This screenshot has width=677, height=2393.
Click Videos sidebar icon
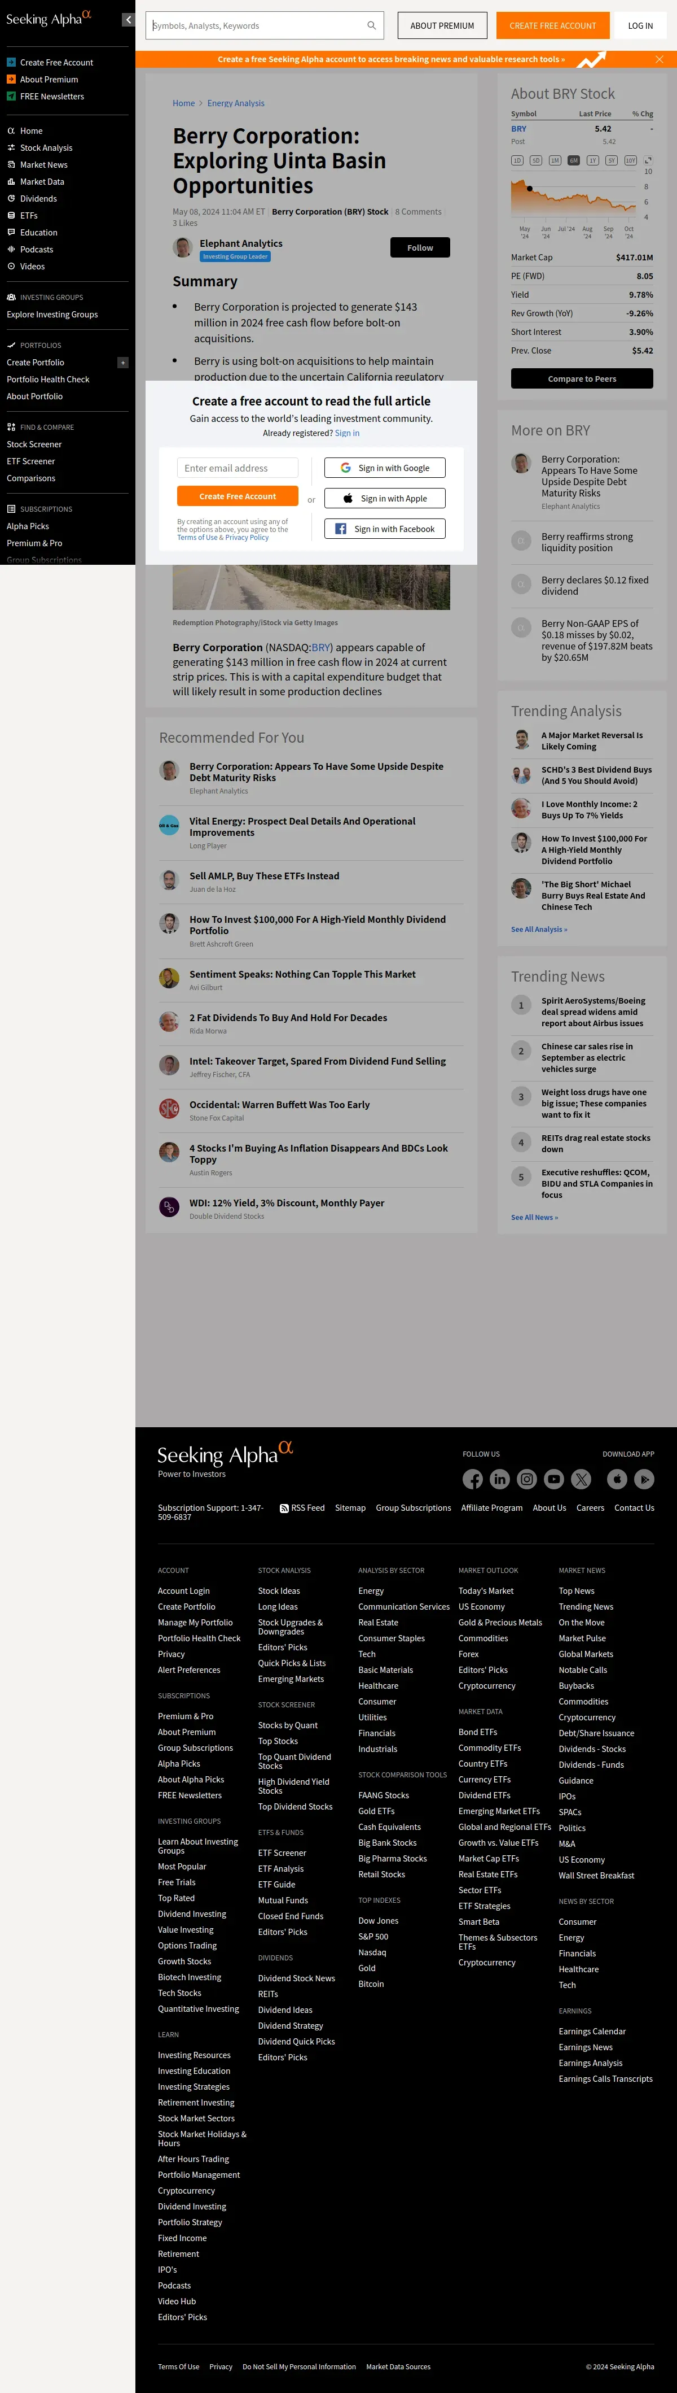(11, 267)
